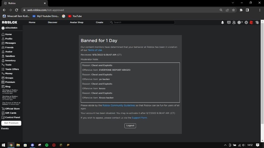Click the page zoom magnifier icon

click(221, 10)
